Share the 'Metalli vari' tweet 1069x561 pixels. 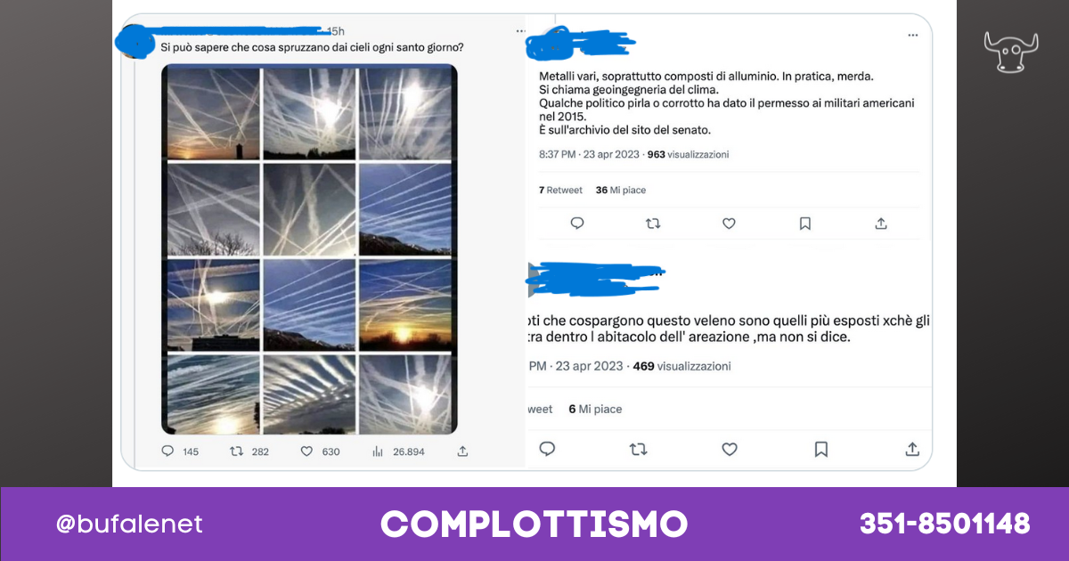pos(881,224)
